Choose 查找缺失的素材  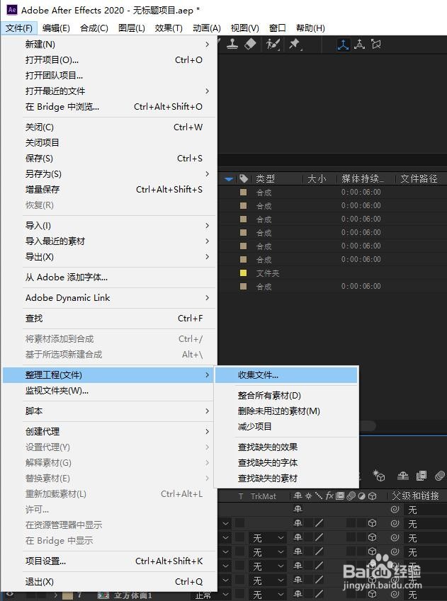coord(286,479)
